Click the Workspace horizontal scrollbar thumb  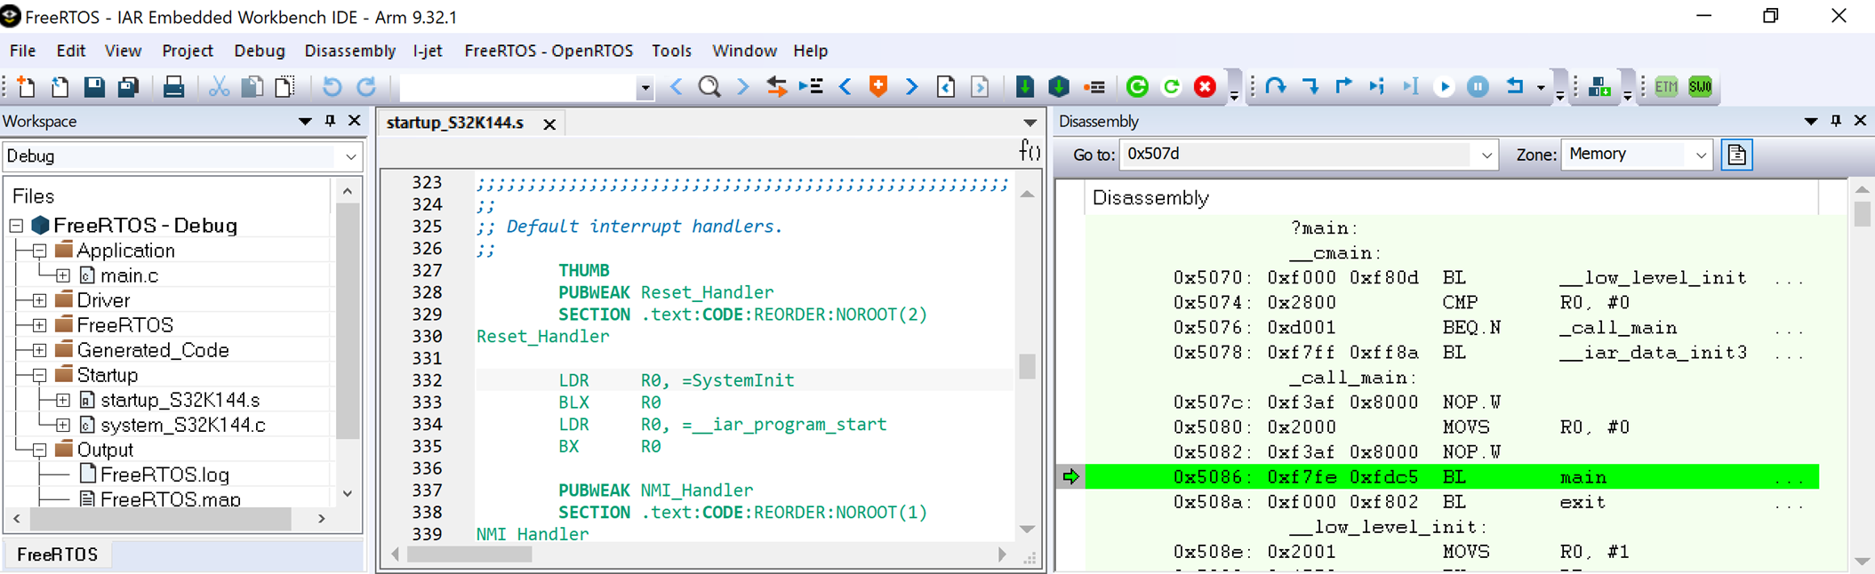tap(162, 518)
